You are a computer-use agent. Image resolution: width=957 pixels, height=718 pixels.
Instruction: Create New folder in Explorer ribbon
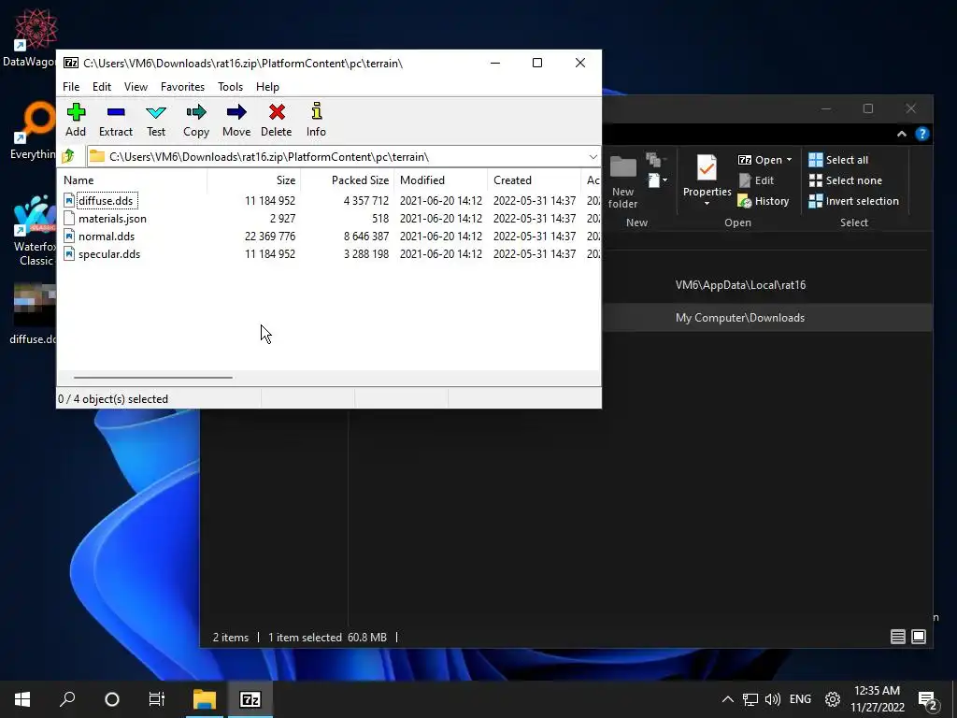[x=622, y=181]
